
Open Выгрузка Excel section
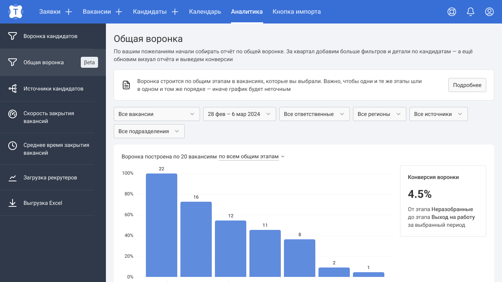[53, 203]
